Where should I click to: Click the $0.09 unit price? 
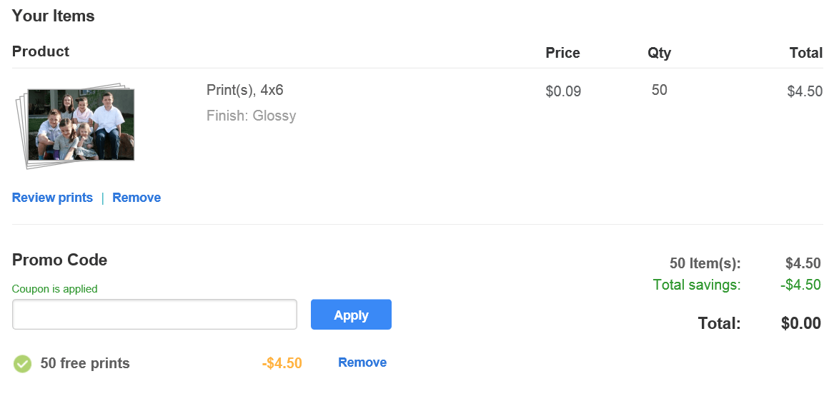pos(563,91)
